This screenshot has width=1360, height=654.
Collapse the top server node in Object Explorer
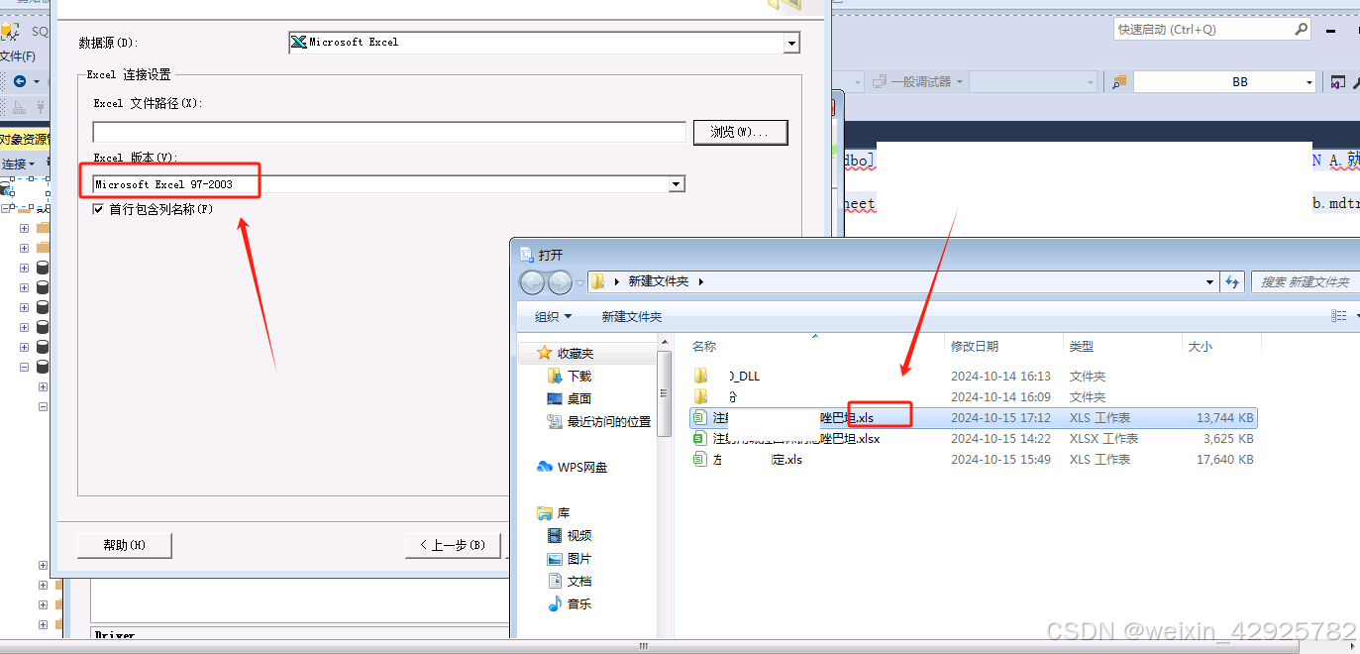click(6, 209)
